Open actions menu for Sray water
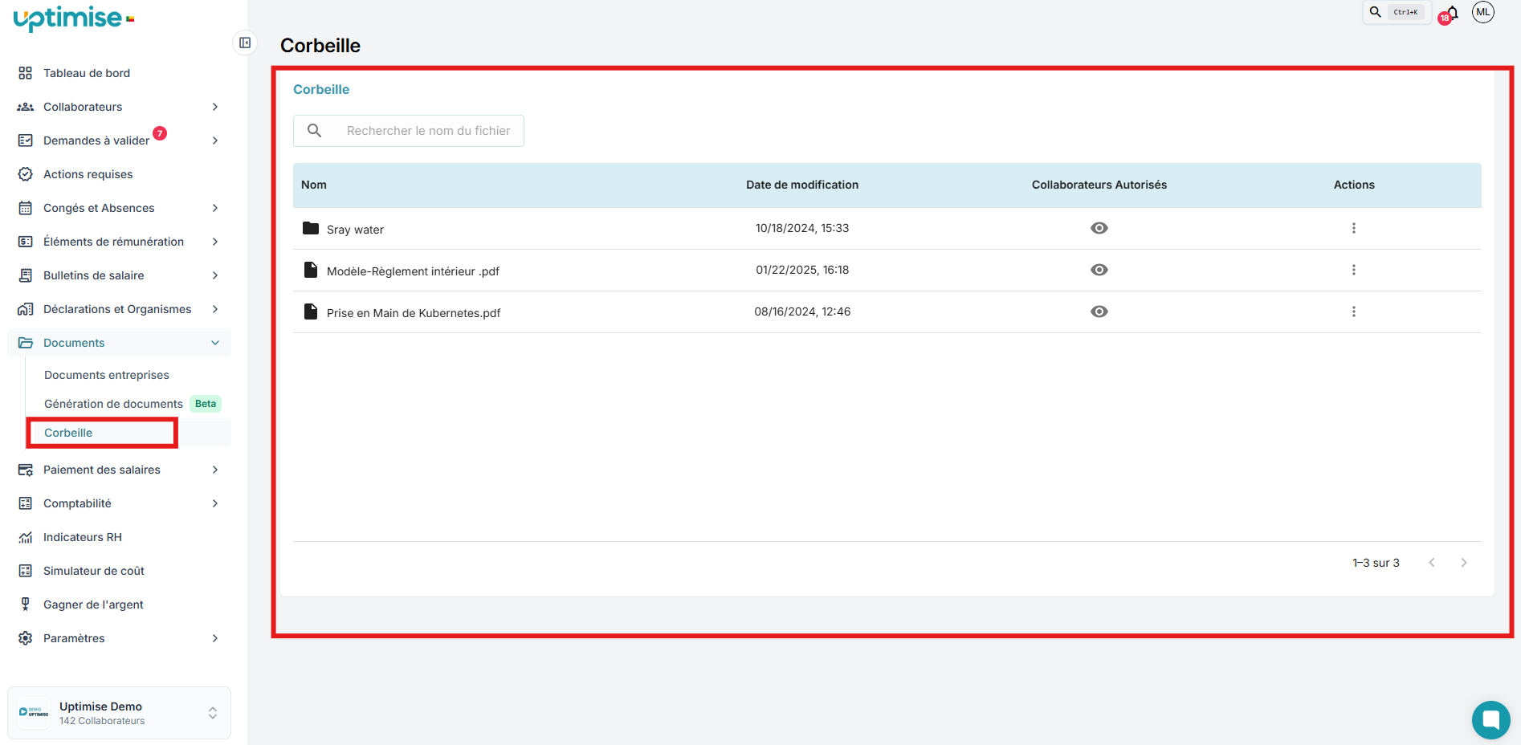Screen dimensions: 1521x745 click(1354, 228)
